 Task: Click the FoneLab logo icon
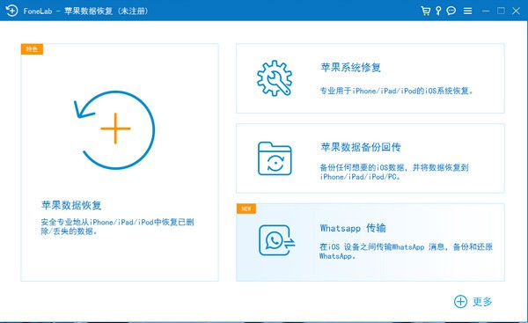tap(11, 11)
